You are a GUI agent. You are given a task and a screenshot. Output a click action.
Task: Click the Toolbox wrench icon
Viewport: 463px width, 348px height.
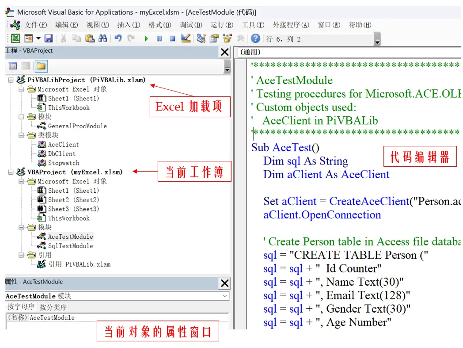point(241,39)
